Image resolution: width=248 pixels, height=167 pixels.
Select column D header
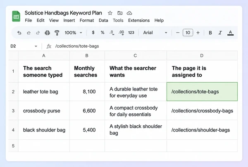(x=202, y=56)
